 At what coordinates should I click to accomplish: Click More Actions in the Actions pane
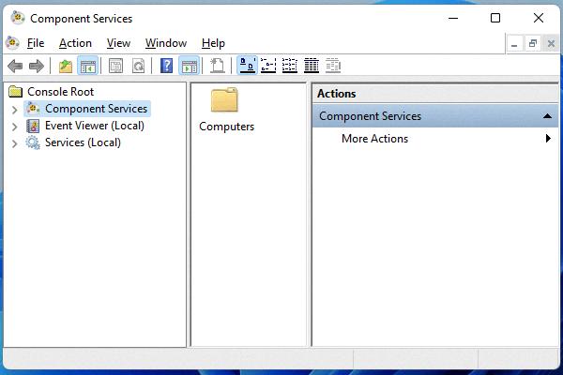click(374, 139)
